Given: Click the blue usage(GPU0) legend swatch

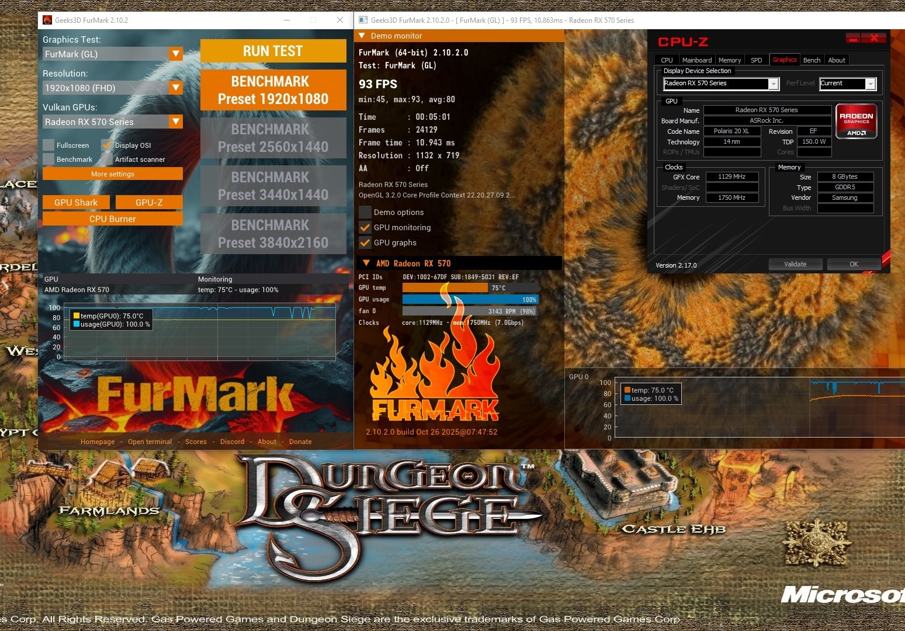Looking at the screenshot, I should click(x=76, y=324).
